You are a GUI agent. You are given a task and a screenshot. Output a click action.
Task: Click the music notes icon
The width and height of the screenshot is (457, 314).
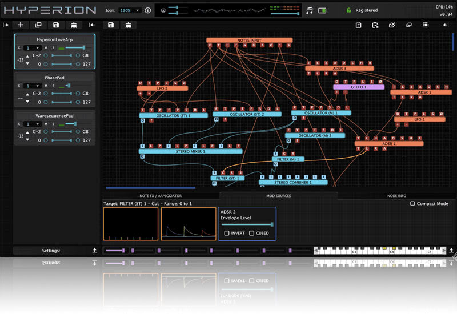click(310, 10)
